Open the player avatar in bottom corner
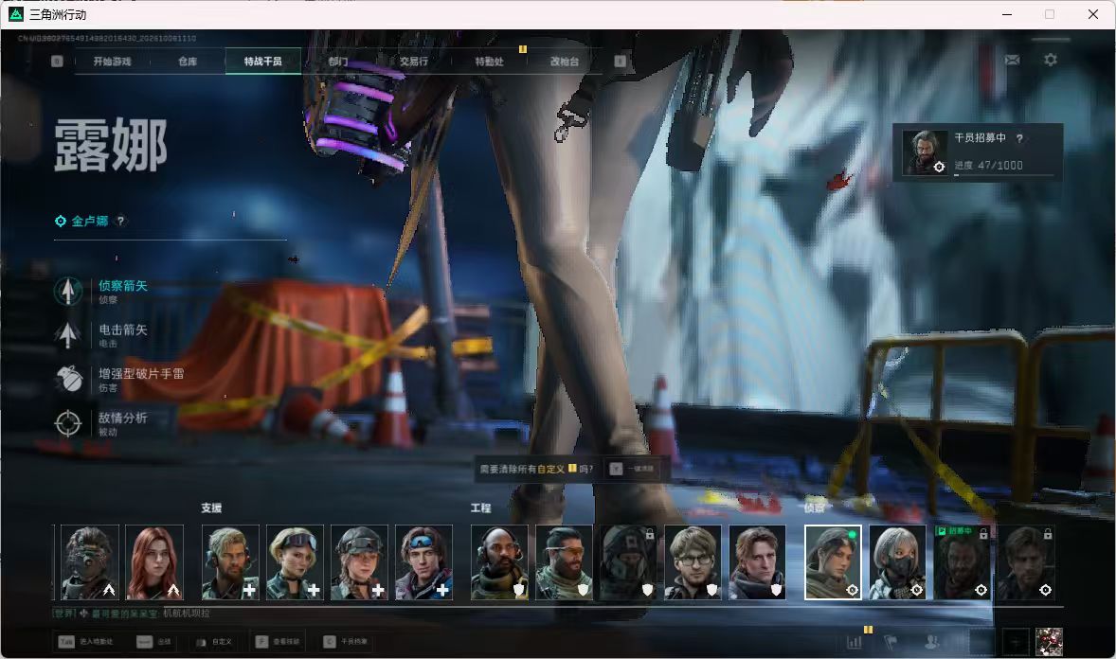Screen dimensions: 1116x659 [1049, 641]
